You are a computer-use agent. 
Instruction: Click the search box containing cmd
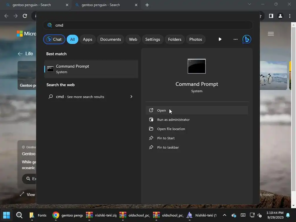[x=148, y=25]
